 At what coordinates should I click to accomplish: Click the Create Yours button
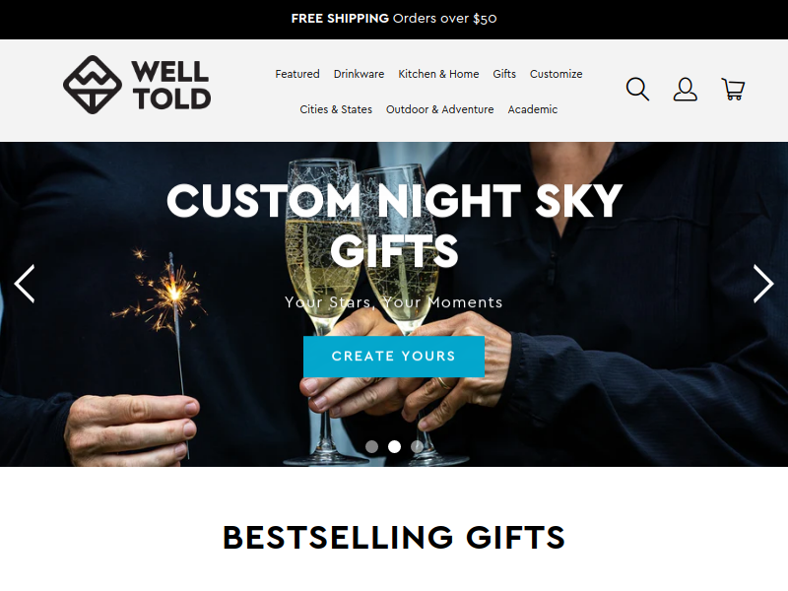(x=393, y=357)
